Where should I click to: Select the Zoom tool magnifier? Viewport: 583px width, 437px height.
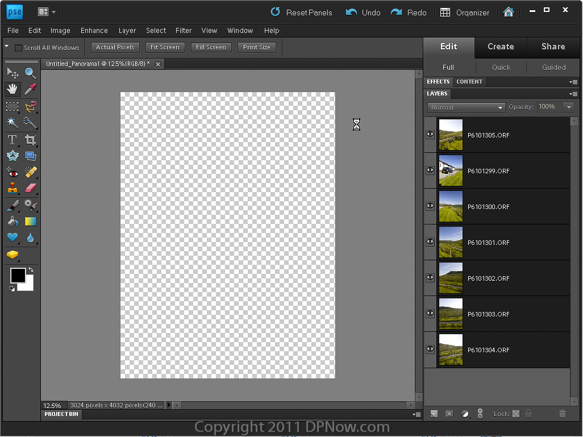(x=31, y=73)
